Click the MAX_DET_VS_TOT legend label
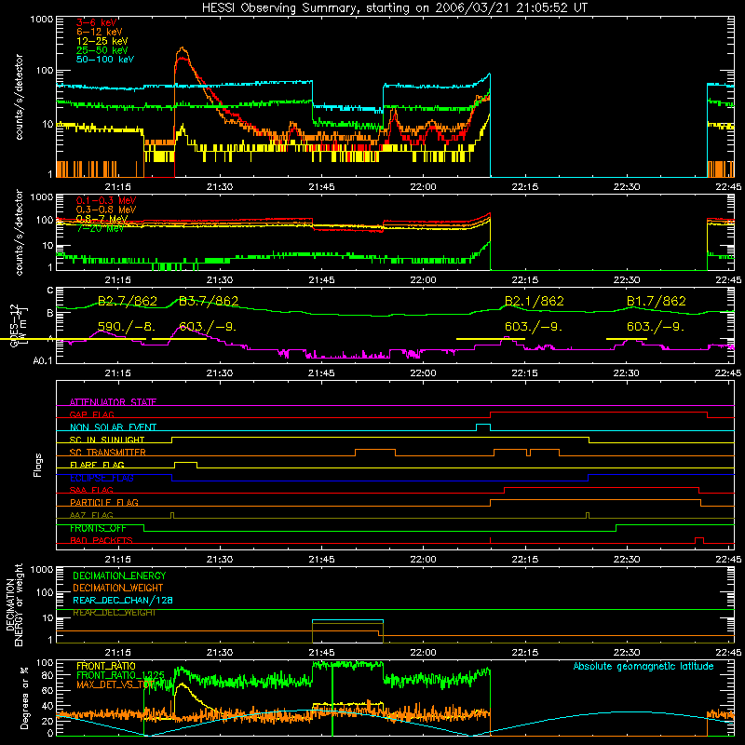This screenshot has width=745, height=745. pyautogui.click(x=115, y=684)
